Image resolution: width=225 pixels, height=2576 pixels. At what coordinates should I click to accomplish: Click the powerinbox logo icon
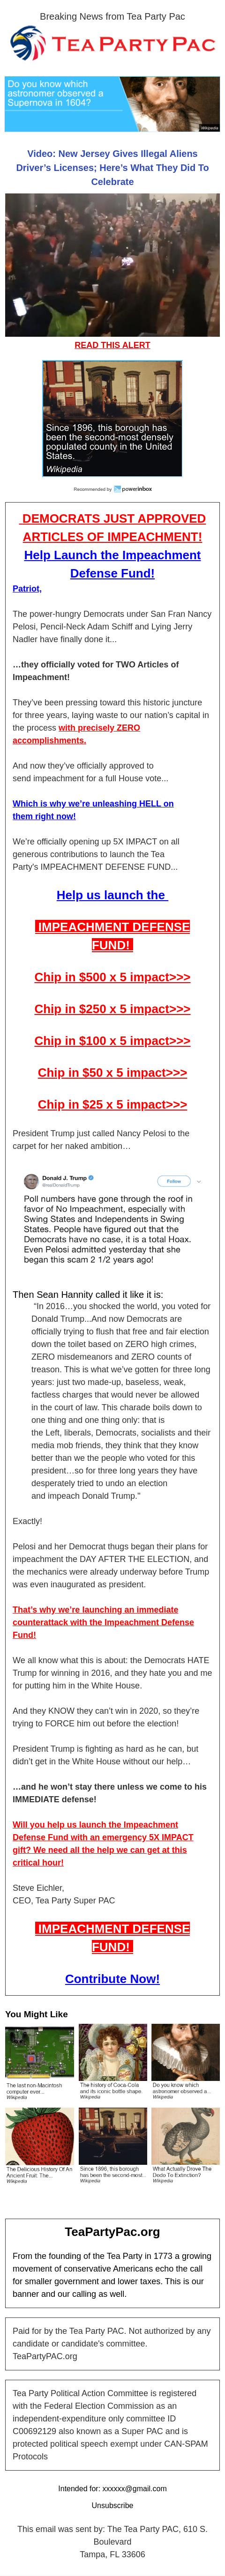click(118, 489)
